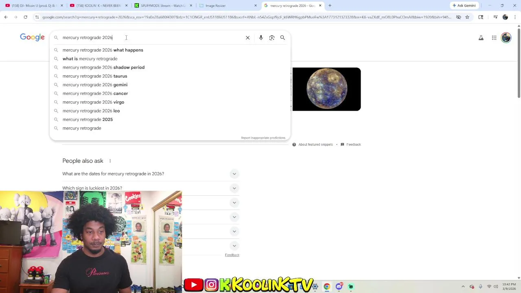Show hidden system tray icons

tap(463, 286)
